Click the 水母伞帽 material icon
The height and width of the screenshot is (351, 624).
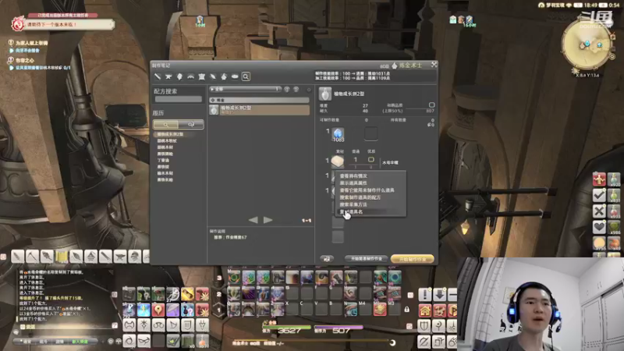click(338, 161)
